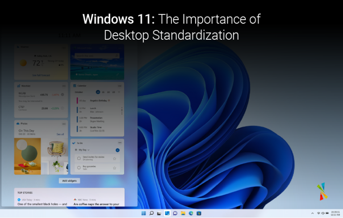Image resolution: width=343 pixels, height=218 pixels.
Task: Click the blue add task plus button
Action: [x=117, y=150]
